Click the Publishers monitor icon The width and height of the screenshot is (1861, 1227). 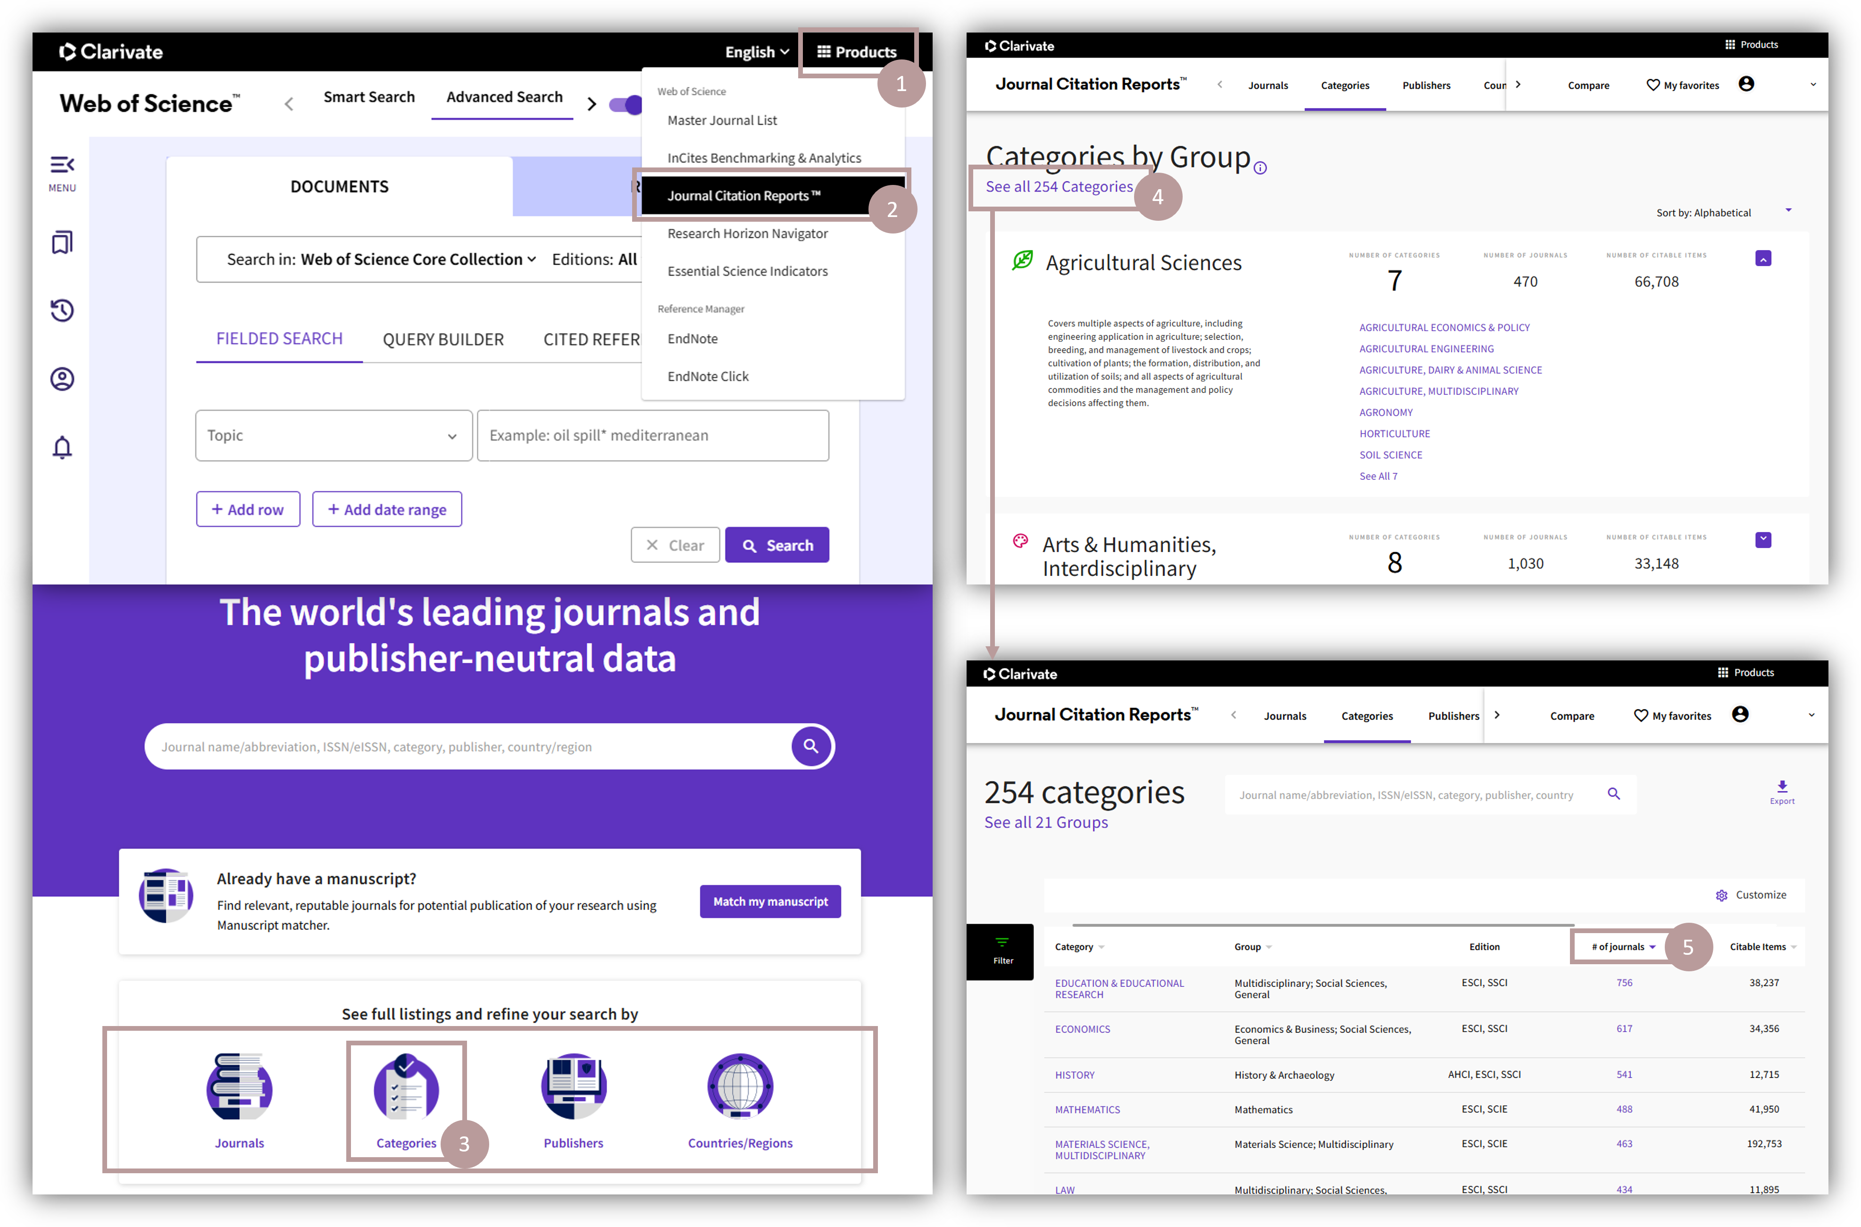(574, 1086)
